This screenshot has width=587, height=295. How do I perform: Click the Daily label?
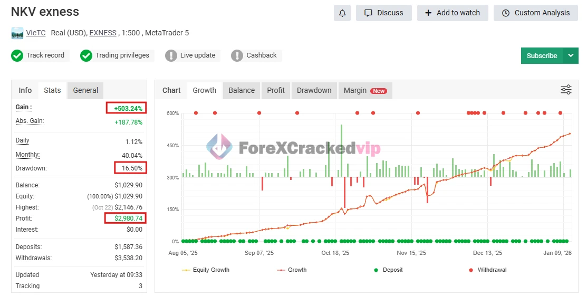[23, 140]
